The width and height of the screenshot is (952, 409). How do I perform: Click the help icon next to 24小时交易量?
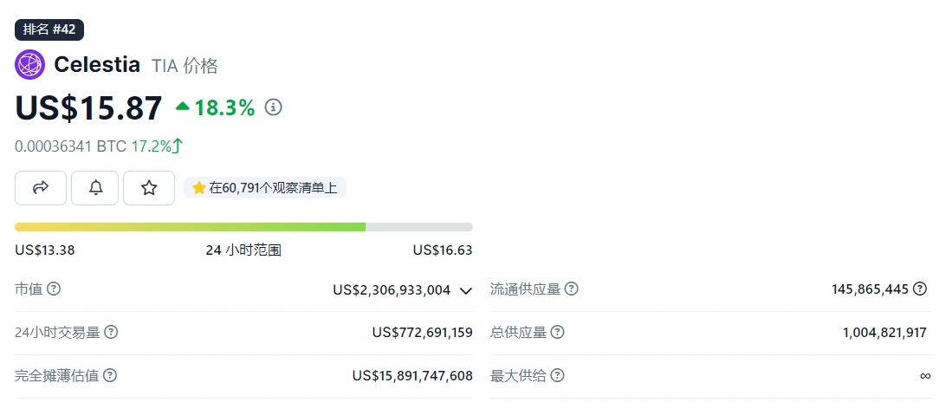[111, 332]
